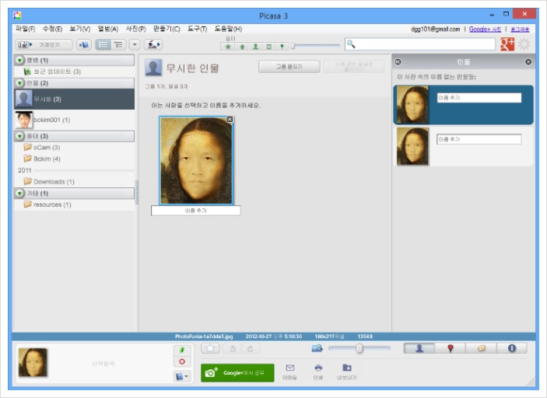Toggle faces filter icon
The image size is (547, 398).
(x=255, y=47)
